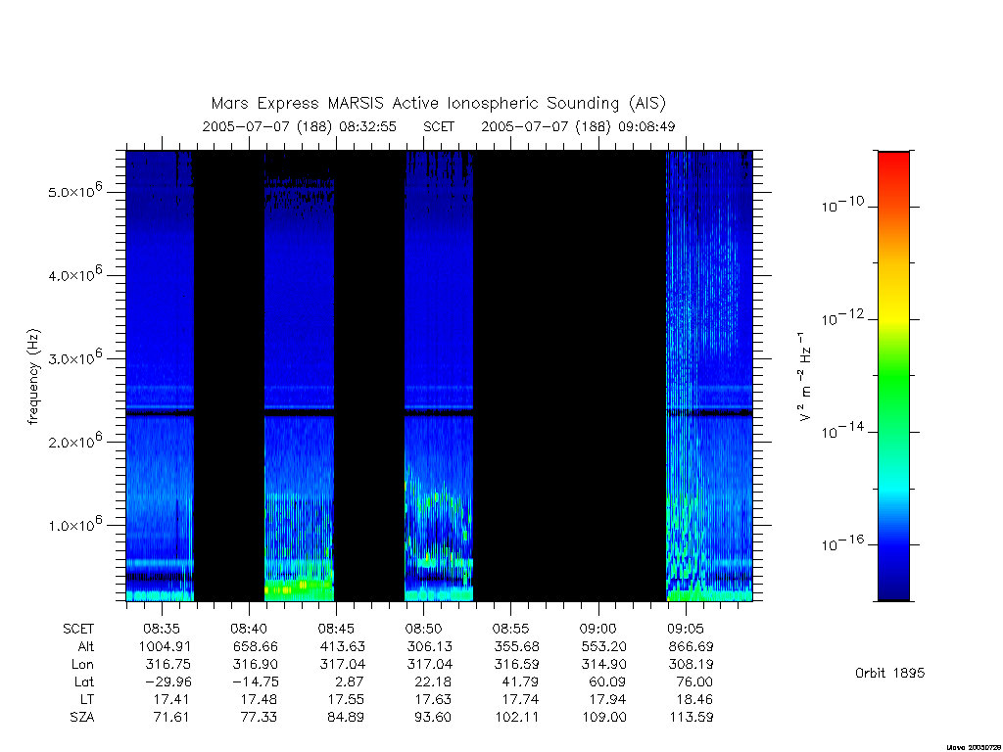1003x752 pixels.
Task: Click the '2.0×10^6' frequency tick label
Action: pos(74,440)
